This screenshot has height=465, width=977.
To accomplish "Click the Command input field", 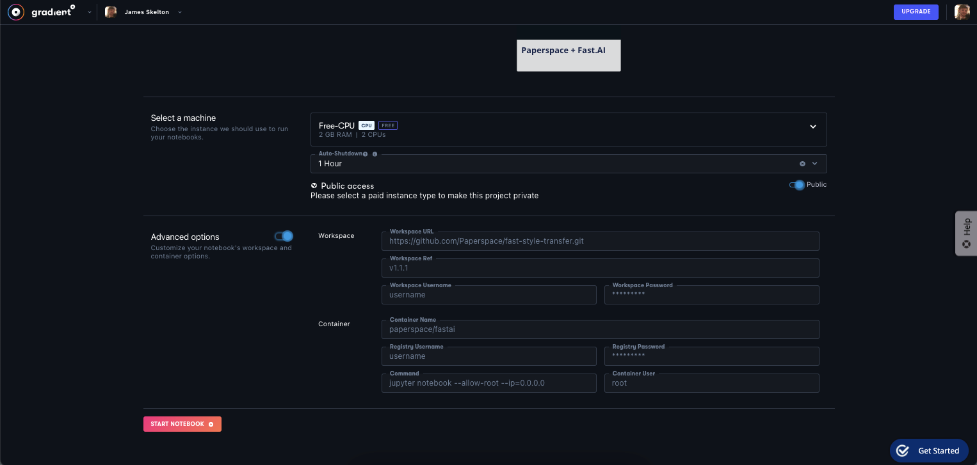I will (489, 383).
